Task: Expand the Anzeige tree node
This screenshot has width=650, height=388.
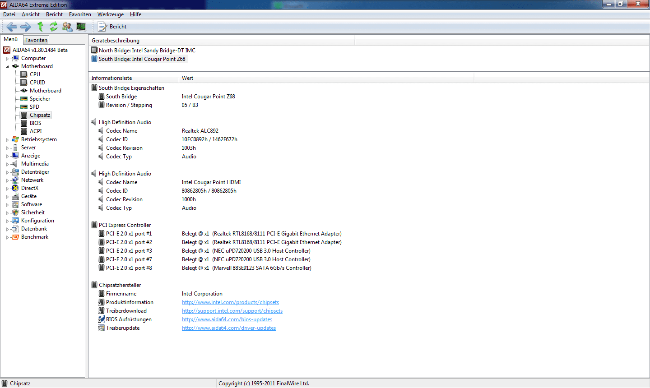Action: [7, 156]
